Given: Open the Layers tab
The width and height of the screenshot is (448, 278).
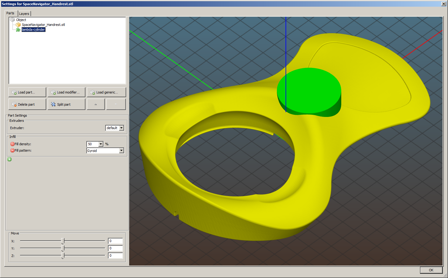Looking at the screenshot, I should (x=24, y=14).
